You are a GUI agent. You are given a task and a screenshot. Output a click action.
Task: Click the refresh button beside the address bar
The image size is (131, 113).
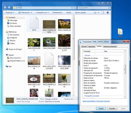pos(75,8)
